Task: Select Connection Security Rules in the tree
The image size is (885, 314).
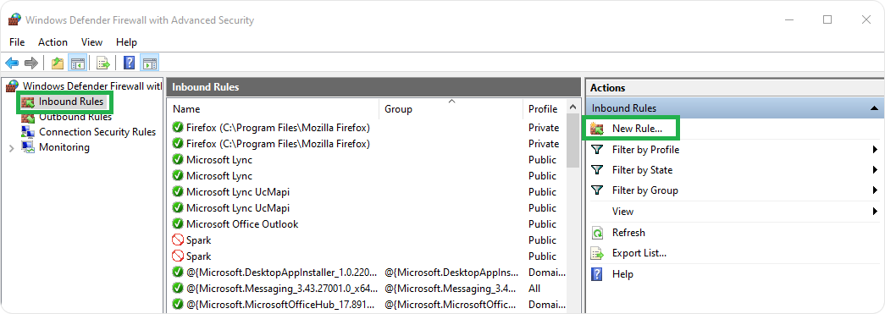Action: click(x=97, y=132)
